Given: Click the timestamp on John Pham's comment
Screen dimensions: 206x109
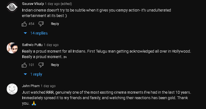Looking at the screenshot, I should [48, 86].
